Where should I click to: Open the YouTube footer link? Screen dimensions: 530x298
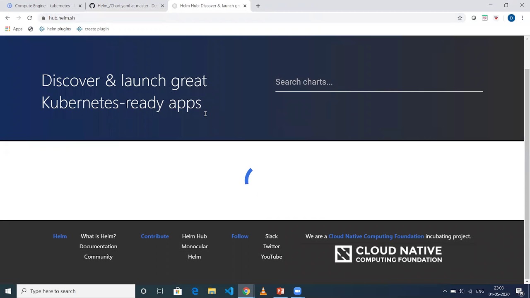pyautogui.click(x=271, y=257)
